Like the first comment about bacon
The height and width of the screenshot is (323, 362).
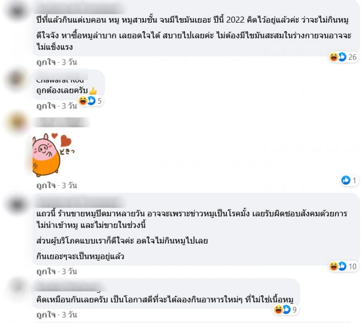46,62
